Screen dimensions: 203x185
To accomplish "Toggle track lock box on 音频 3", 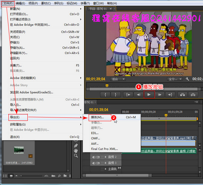I will click(x=102, y=163).
